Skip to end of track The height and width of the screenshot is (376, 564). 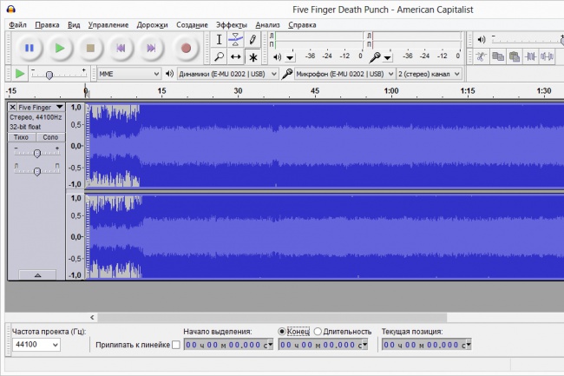click(x=152, y=48)
